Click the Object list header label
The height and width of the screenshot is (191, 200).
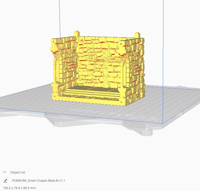pos(18,172)
